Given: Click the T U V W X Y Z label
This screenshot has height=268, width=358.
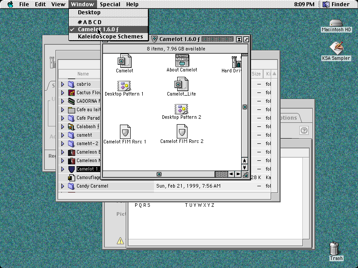Looking at the screenshot, I should [200, 205].
